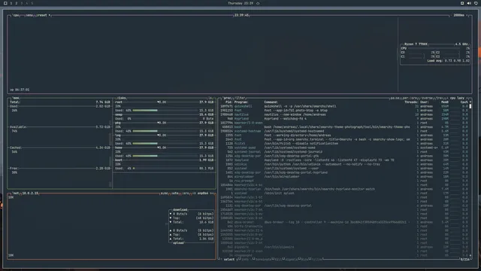Viewport: 481px width, 271px height.
Task: Click the User column header
Action: [x=424, y=102]
